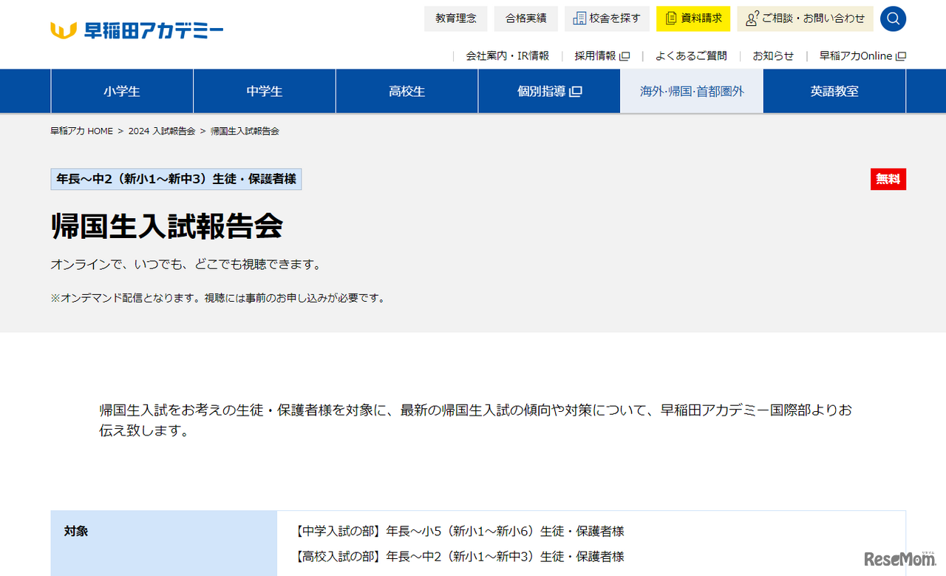Click the building icon on 校舎を探す

[579, 18]
